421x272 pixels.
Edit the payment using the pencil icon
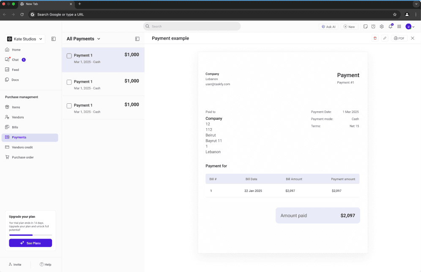tap(385, 38)
